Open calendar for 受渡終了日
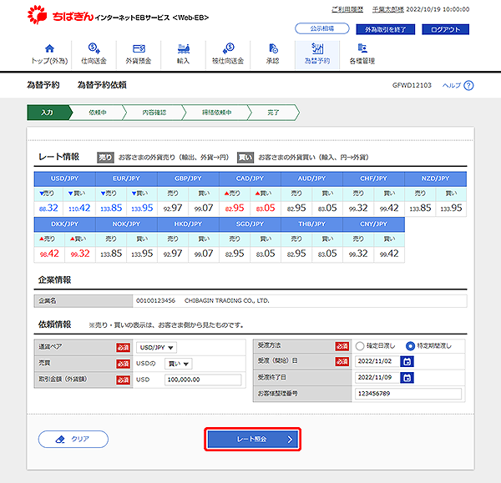Image resolution: width=501 pixels, height=483 pixels. coord(407,378)
